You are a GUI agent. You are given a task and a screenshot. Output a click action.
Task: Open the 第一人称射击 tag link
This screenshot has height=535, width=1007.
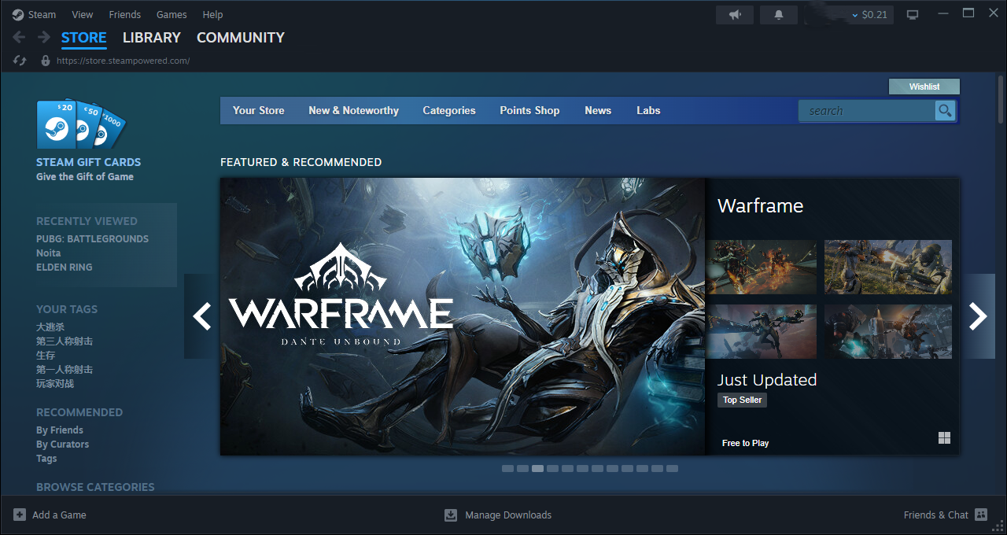pos(65,369)
